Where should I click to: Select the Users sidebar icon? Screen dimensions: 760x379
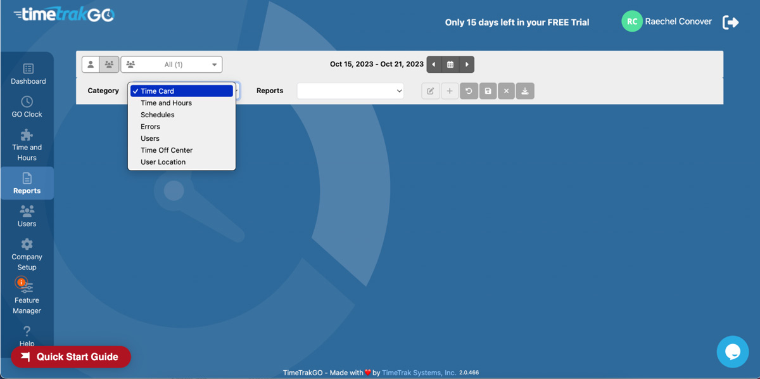tap(27, 215)
